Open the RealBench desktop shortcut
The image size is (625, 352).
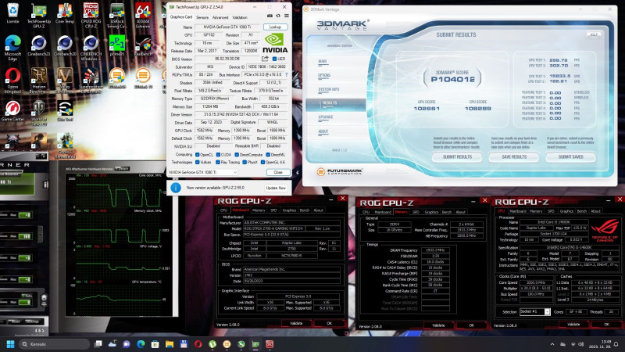click(143, 46)
